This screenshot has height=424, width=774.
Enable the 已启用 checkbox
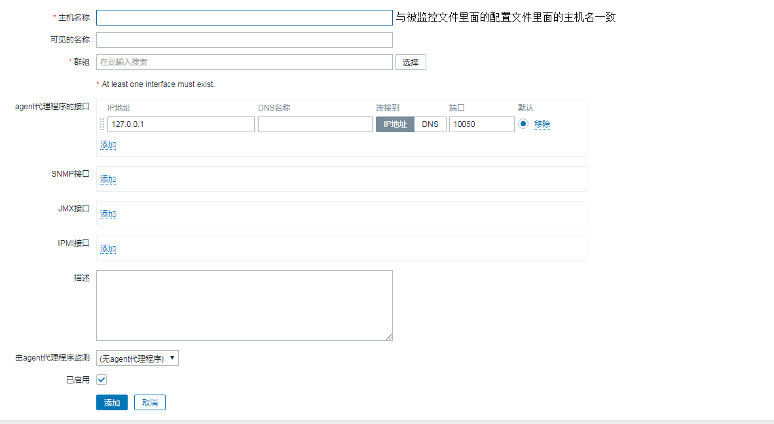[101, 380]
